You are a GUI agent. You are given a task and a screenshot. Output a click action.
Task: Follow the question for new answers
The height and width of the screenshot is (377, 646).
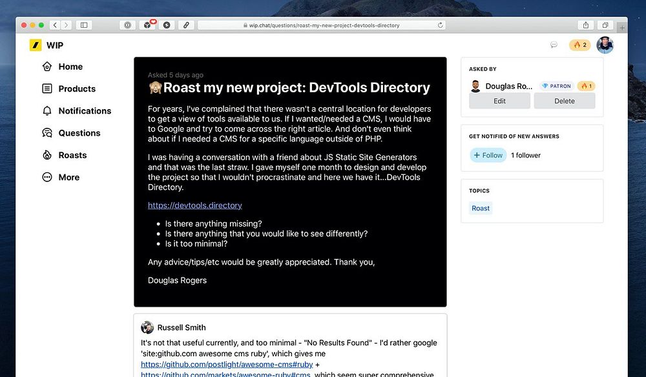[x=488, y=155]
